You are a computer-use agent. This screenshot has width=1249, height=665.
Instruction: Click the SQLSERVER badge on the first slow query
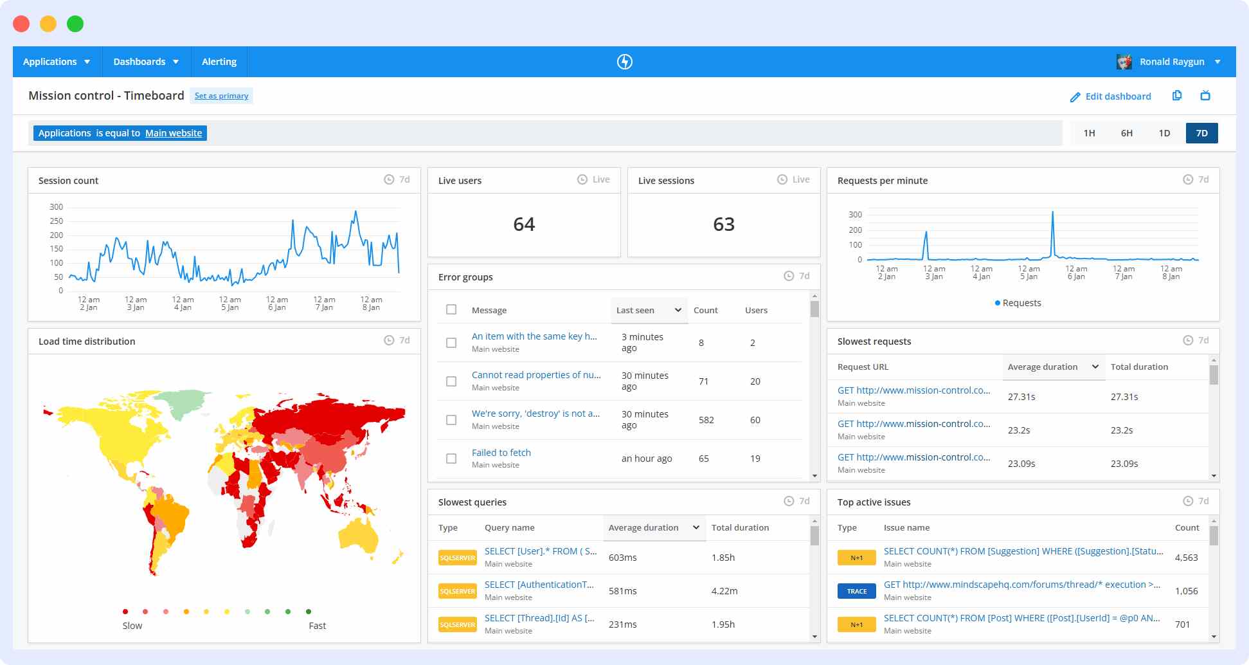click(x=457, y=557)
